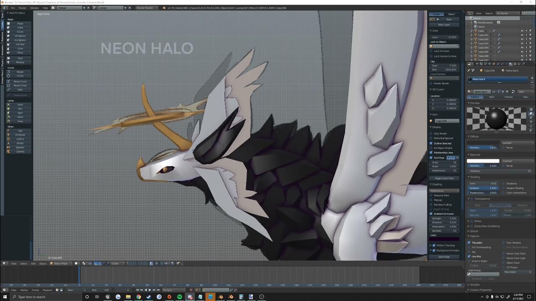The image size is (536, 301).
Task: Open the Multitexture shading dropdown
Action: pyautogui.click(x=444, y=191)
